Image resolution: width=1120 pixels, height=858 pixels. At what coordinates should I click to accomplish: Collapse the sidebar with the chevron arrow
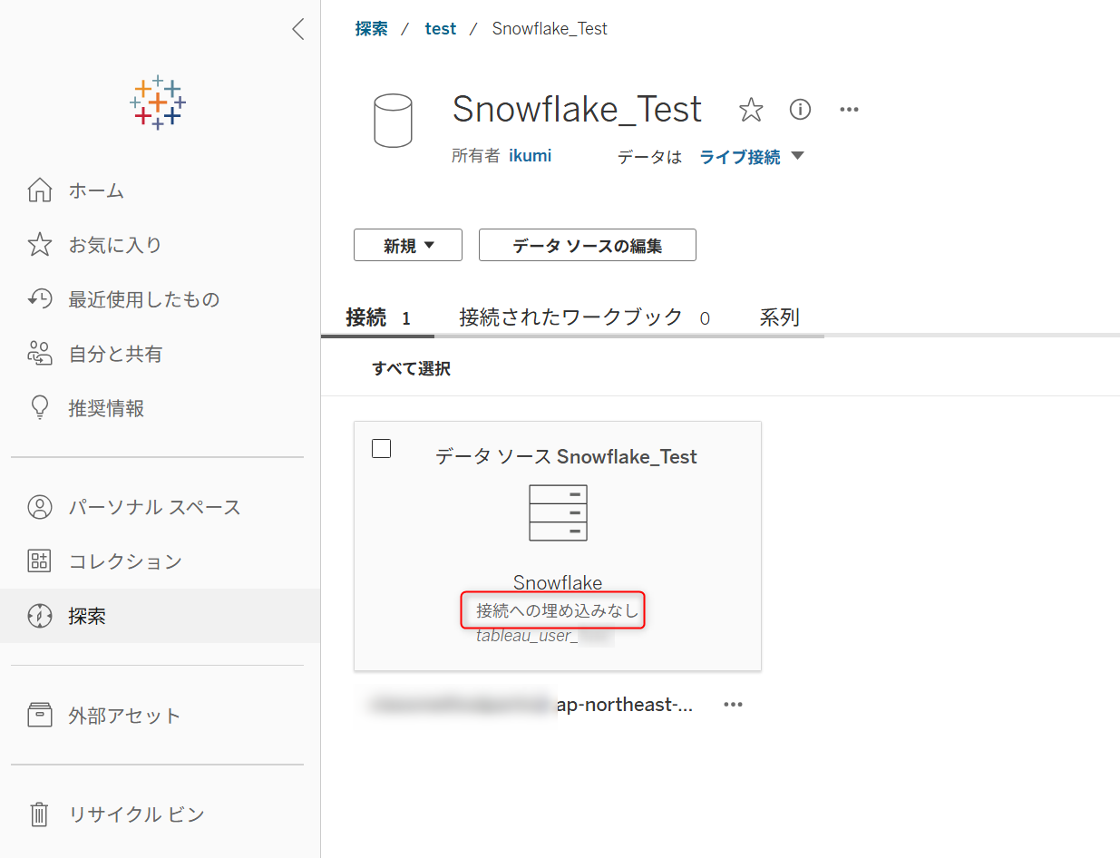[297, 29]
